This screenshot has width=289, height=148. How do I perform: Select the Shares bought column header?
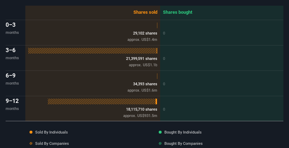point(178,12)
